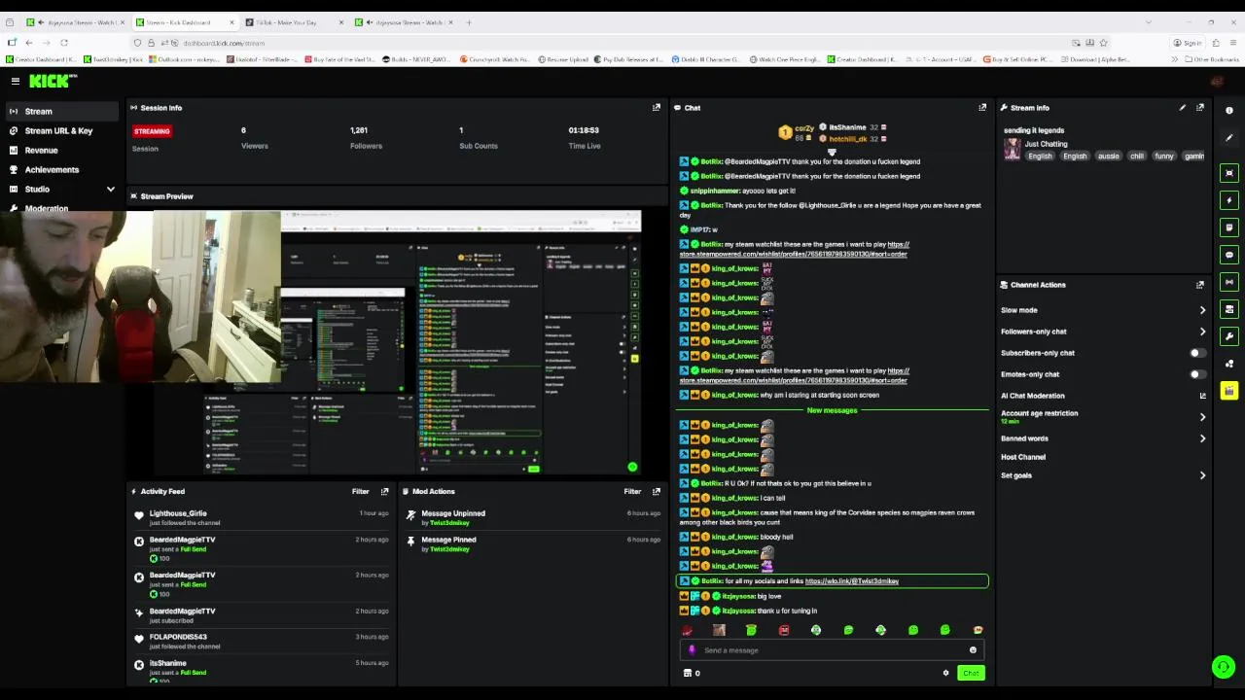Click the New messages divider label
The image size is (1245, 700).
[x=832, y=410]
